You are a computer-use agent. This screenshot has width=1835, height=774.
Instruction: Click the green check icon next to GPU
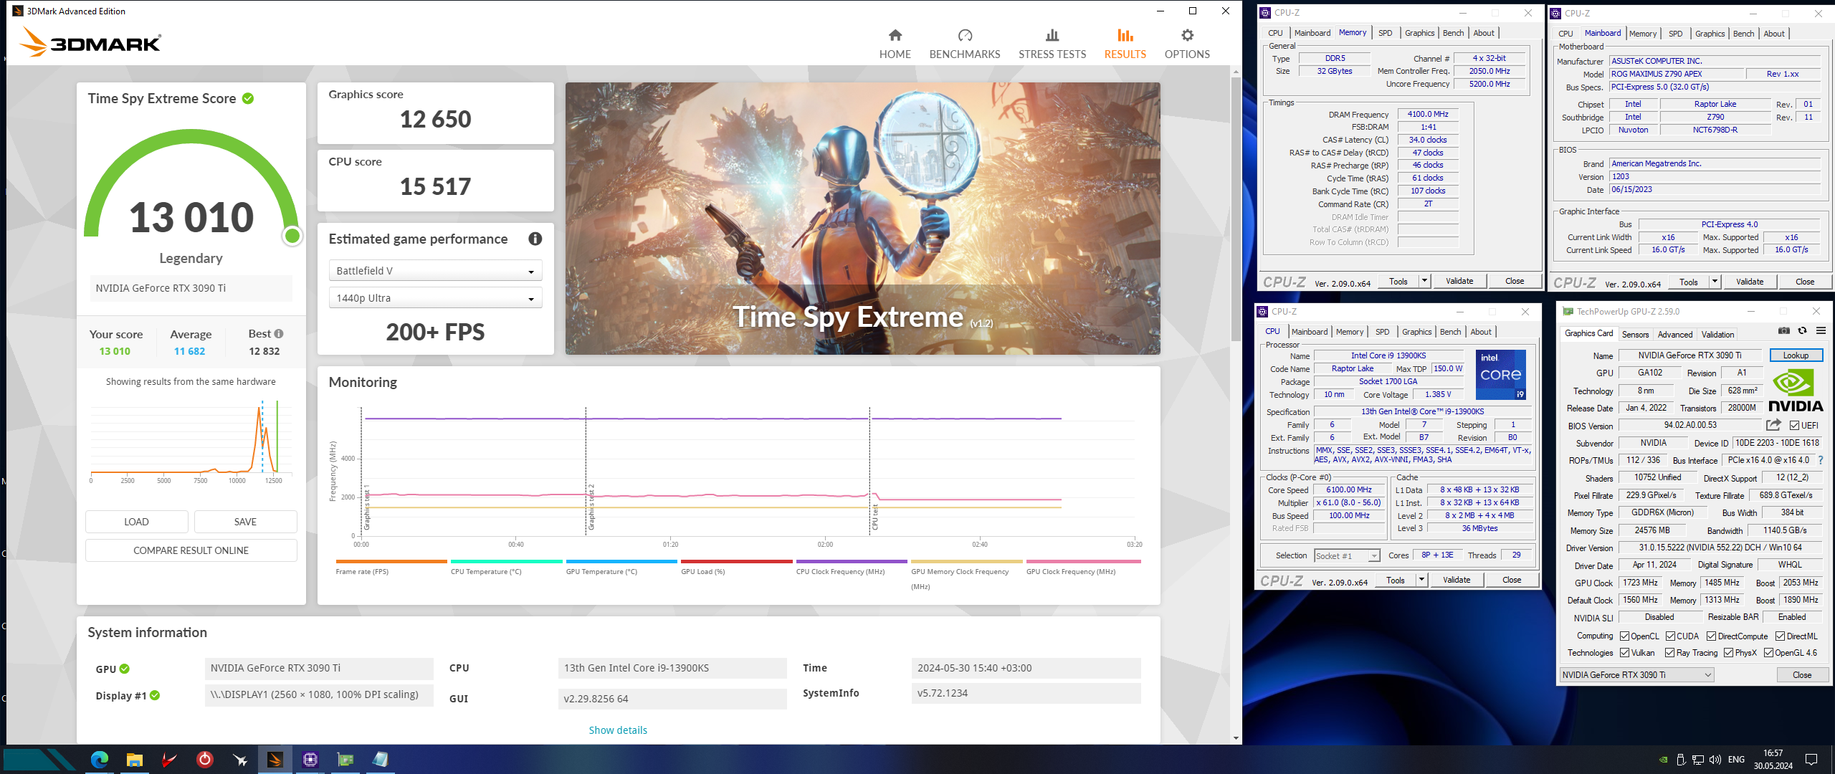point(125,669)
